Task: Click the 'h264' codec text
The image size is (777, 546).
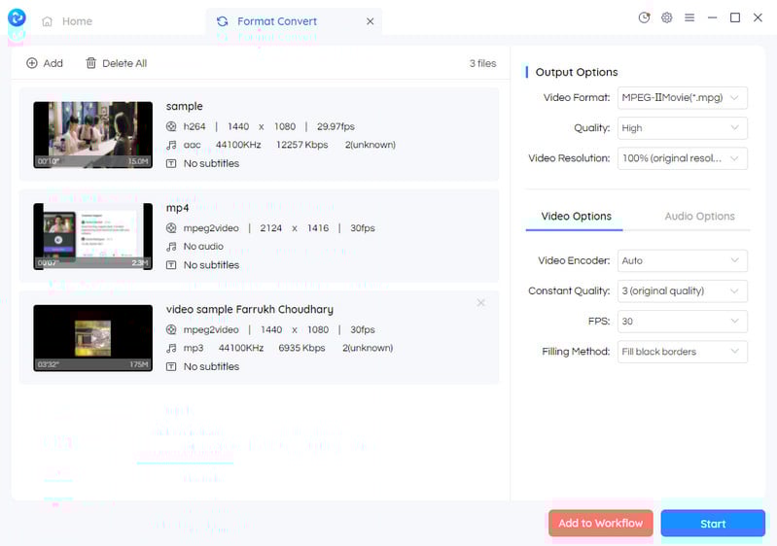Action: click(x=194, y=126)
